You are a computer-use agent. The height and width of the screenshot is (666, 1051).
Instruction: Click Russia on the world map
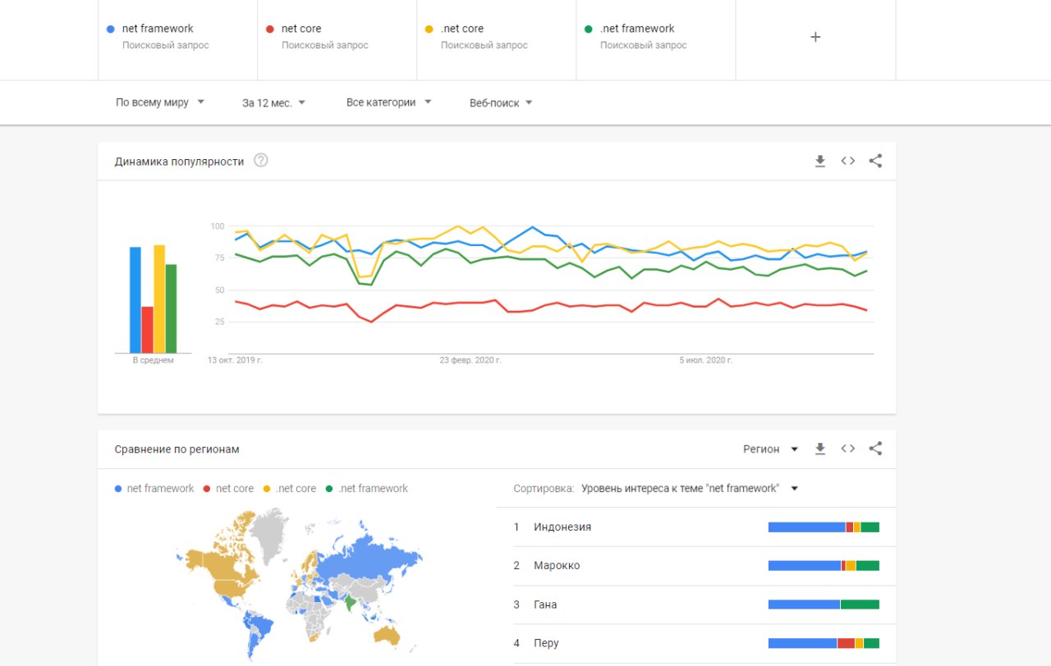click(x=365, y=560)
